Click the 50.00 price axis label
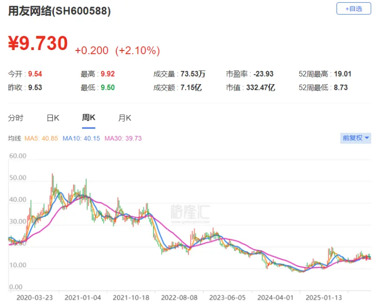Screen dimensions: 389x302 (18, 178)
